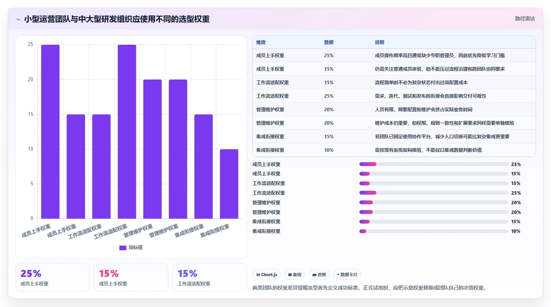The image size is (551, 307).
Task: Click the 维度 table column header
Action: click(261, 42)
